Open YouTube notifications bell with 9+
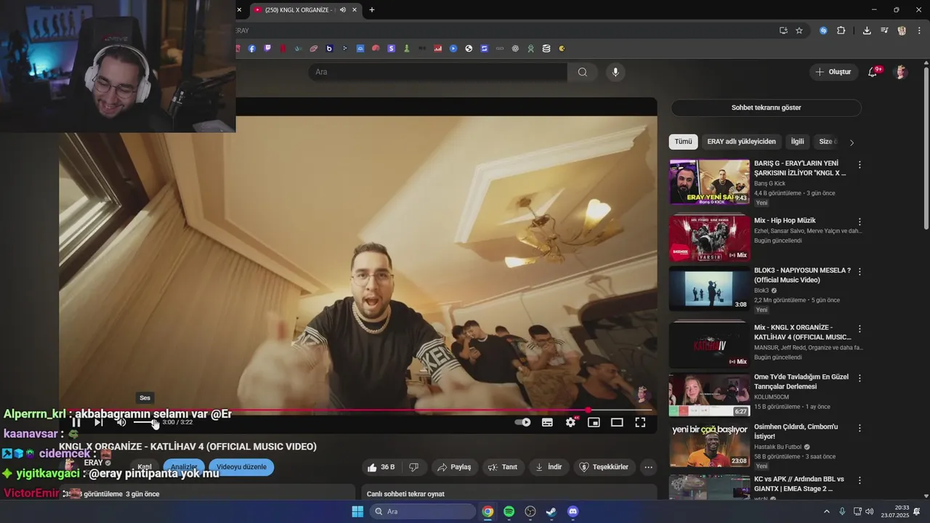 [873, 72]
